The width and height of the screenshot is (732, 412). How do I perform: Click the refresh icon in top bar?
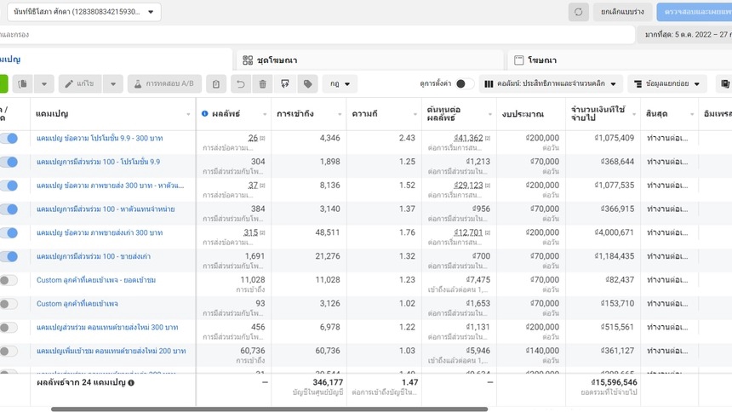[x=579, y=12]
